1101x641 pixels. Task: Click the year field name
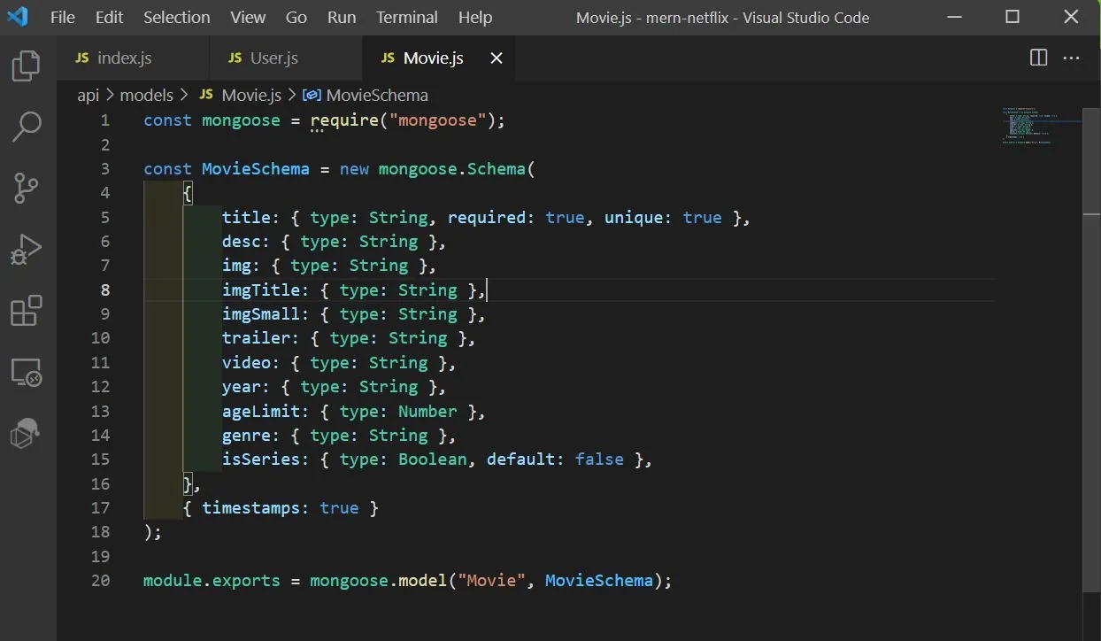coord(242,387)
